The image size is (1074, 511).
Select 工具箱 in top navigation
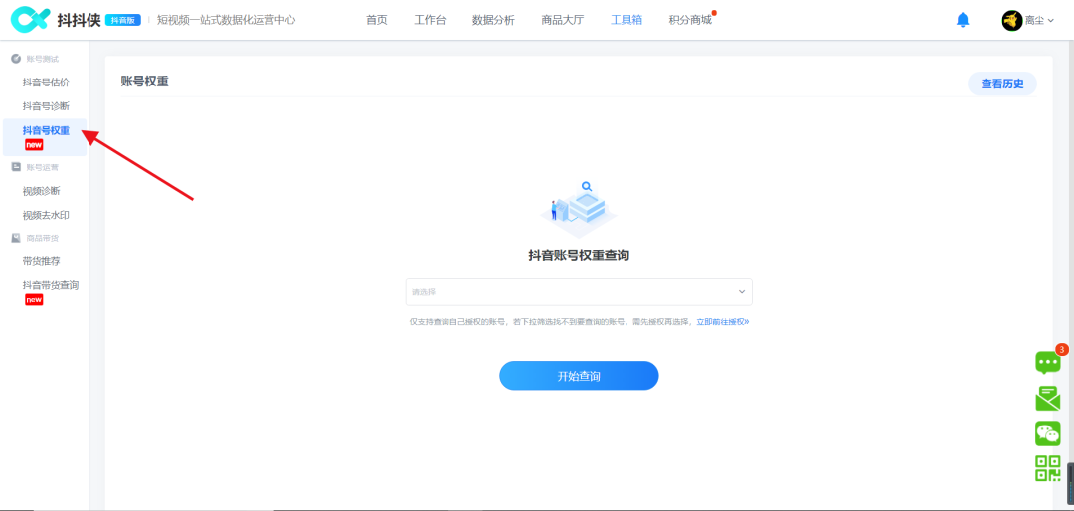[x=626, y=20]
